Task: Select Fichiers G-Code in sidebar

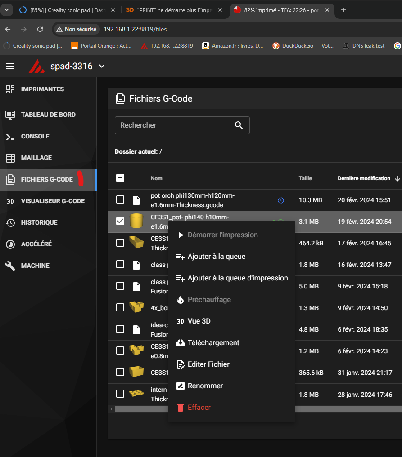Action: point(48,179)
